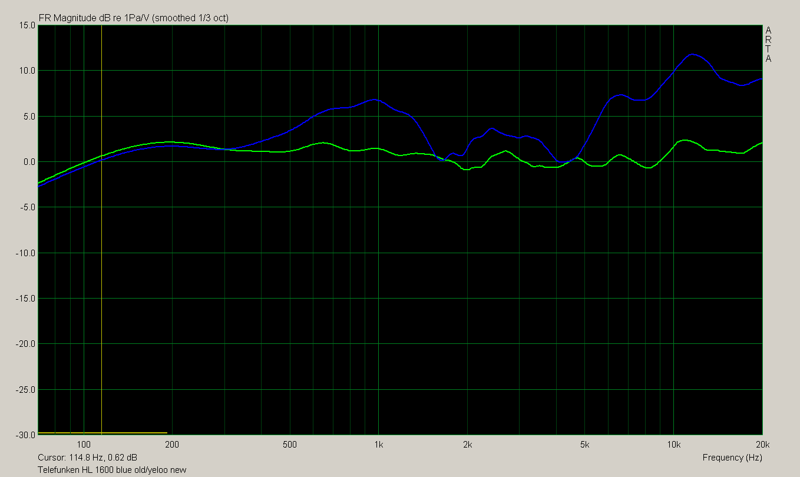Screen dimensions: 800x477
Task: Click the "Cursor: 114.8 Hz, 0.62 dB" readout
Action: [88, 458]
